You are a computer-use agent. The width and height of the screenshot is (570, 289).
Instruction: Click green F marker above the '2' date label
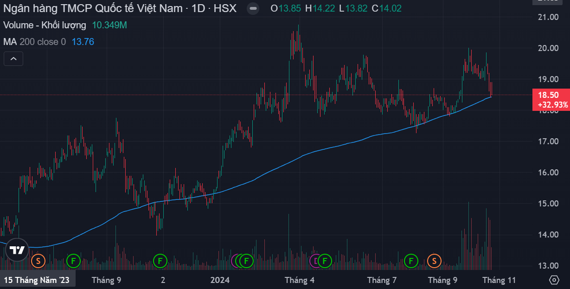(160, 261)
